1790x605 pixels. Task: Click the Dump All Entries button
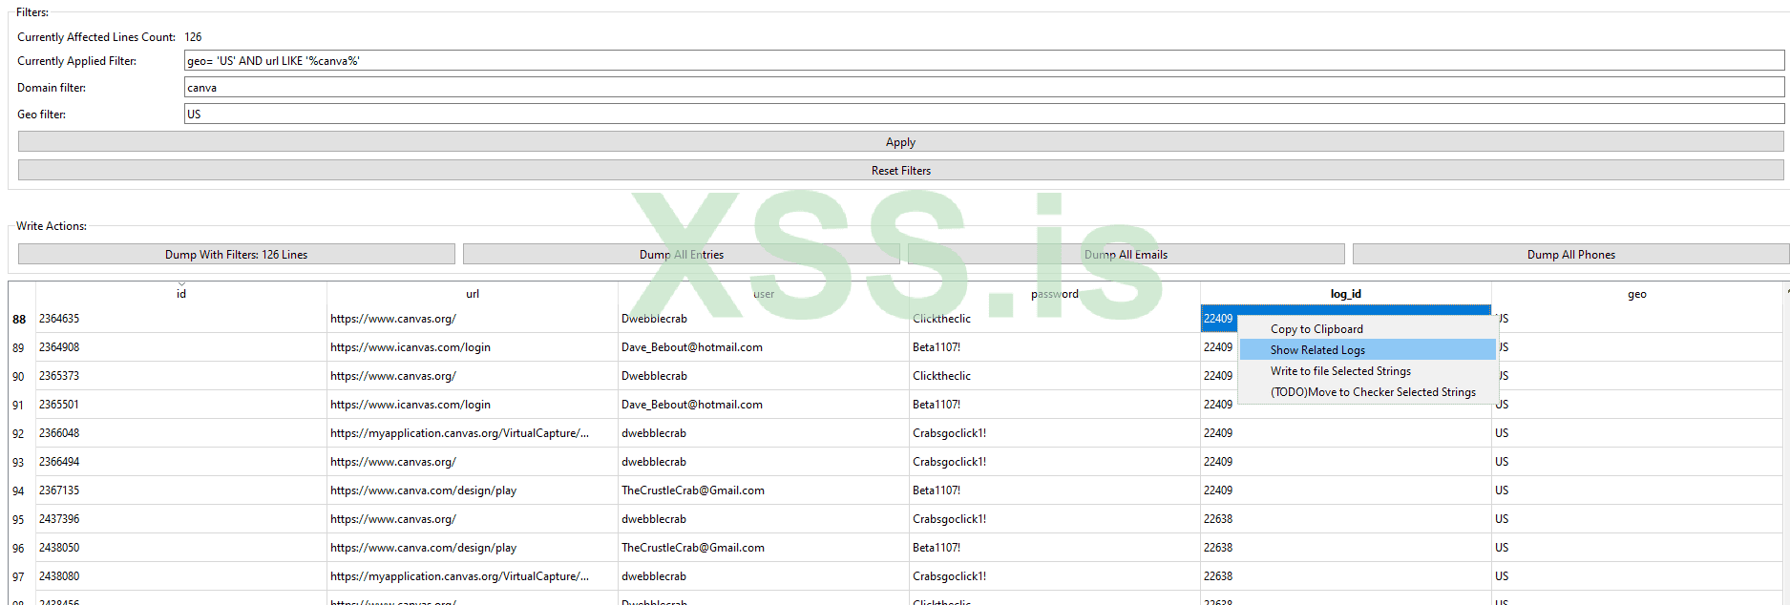(681, 254)
